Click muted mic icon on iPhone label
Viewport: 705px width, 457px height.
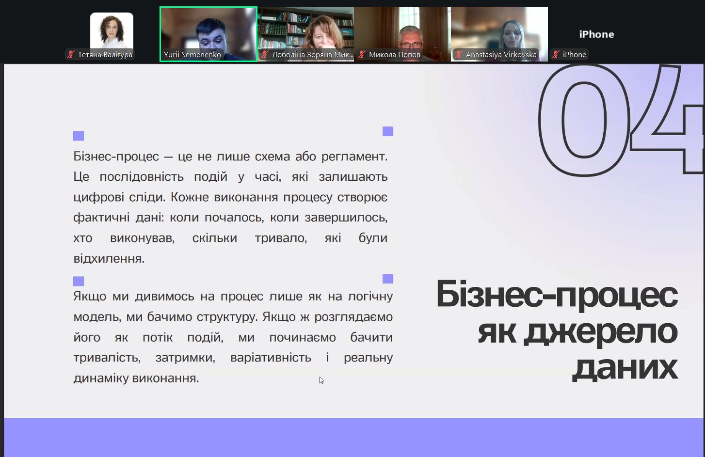[x=556, y=55]
